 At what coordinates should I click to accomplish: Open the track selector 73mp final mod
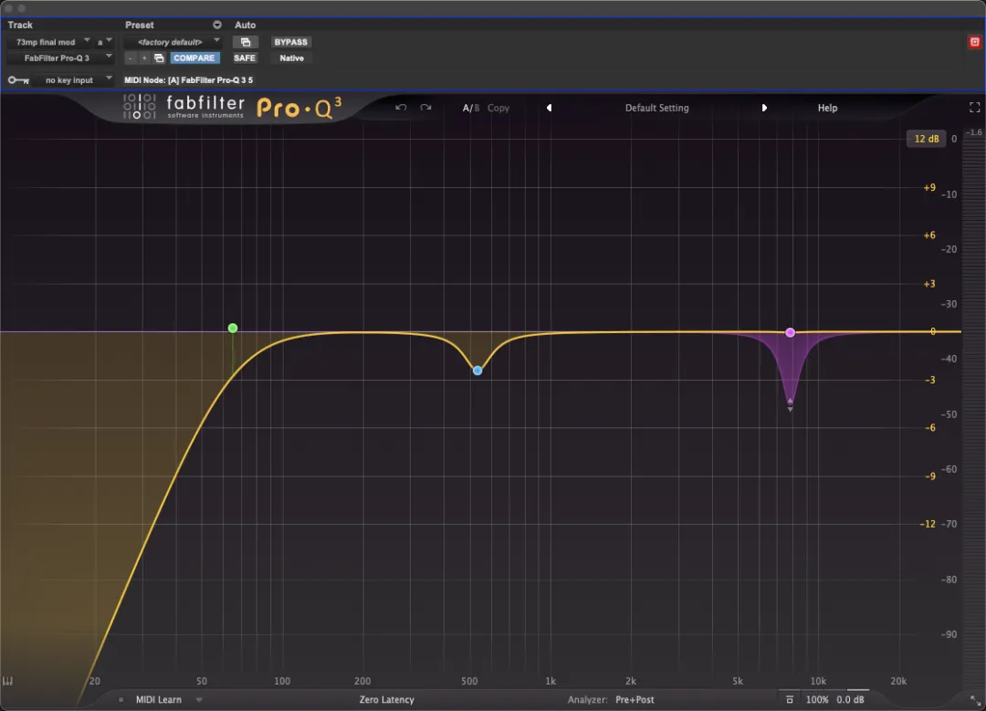click(x=49, y=42)
